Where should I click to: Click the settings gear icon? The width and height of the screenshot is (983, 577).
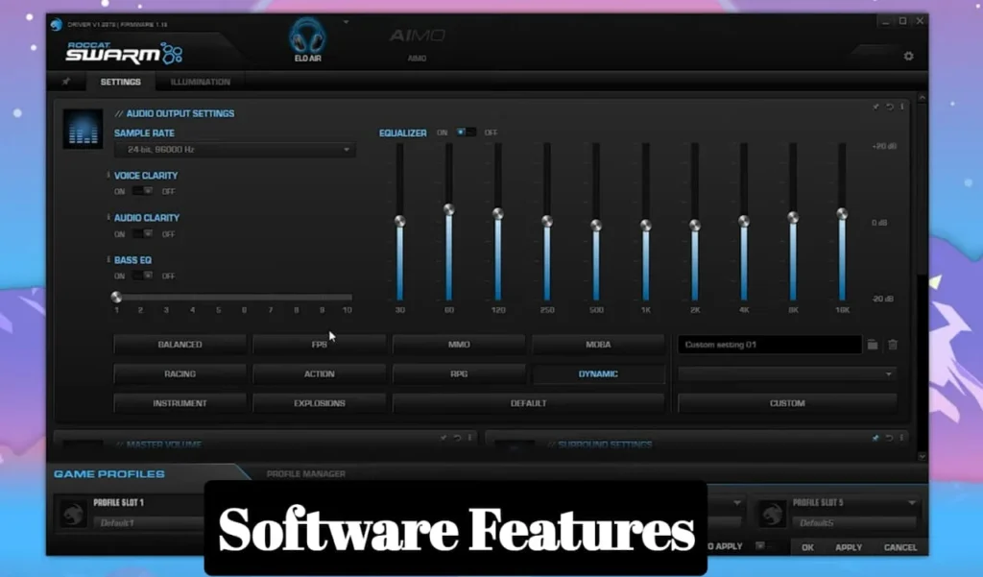pos(908,57)
